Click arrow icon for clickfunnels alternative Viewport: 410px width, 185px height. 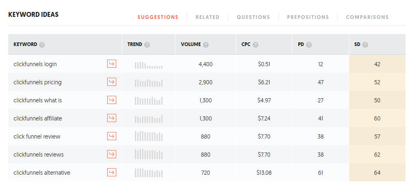(x=112, y=172)
